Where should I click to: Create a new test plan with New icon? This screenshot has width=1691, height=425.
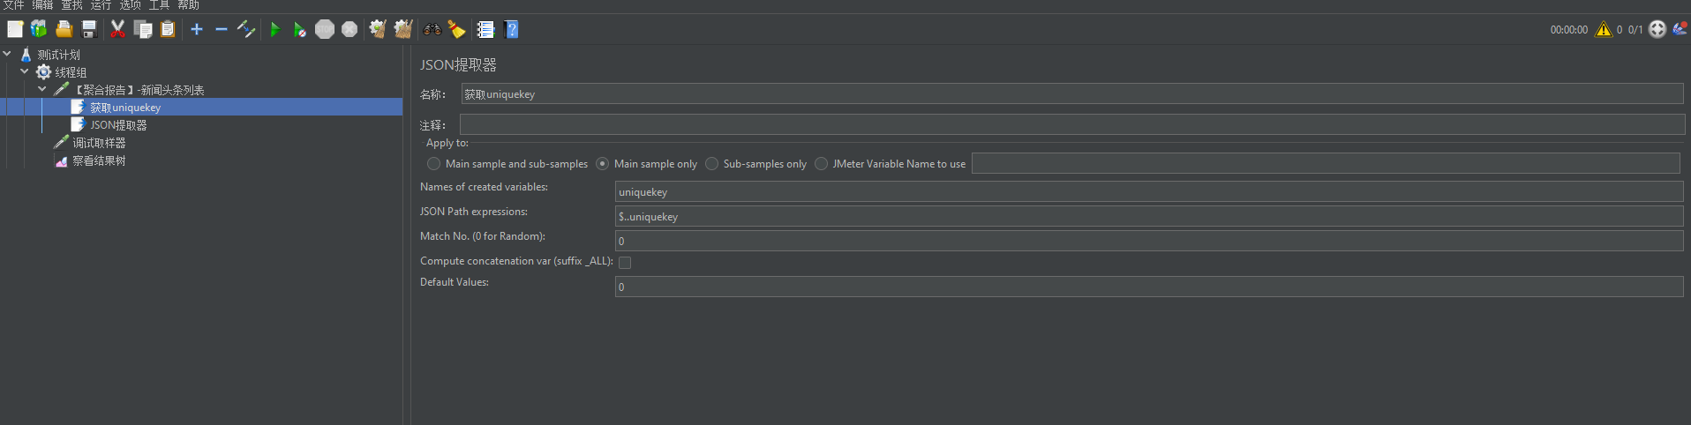pyautogui.click(x=15, y=29)
